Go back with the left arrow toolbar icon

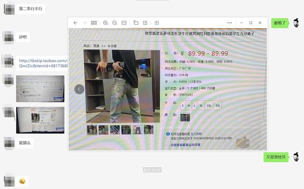coord(76,23)
